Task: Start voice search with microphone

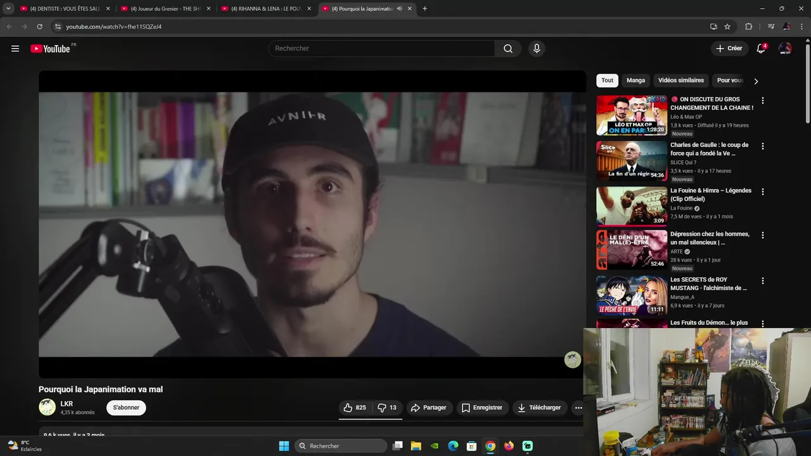Action: click(537, 49)
